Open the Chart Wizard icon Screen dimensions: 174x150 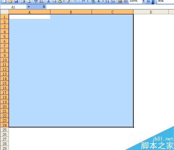[x=120, y=1]
